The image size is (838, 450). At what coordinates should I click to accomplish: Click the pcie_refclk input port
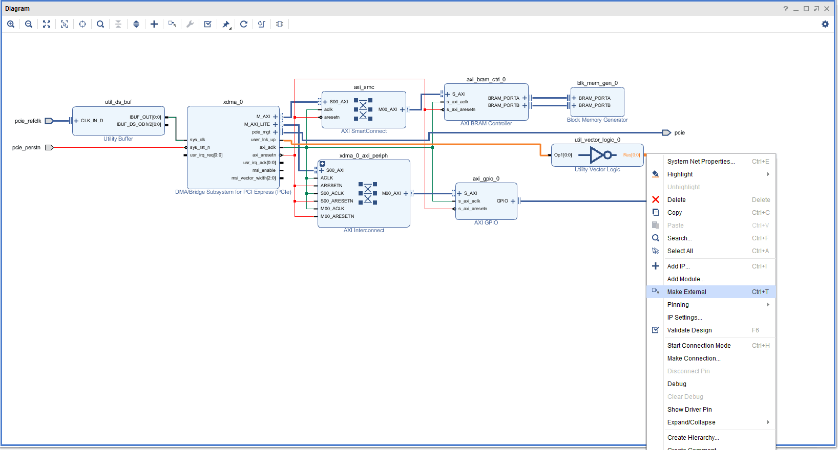pos(49,121)
